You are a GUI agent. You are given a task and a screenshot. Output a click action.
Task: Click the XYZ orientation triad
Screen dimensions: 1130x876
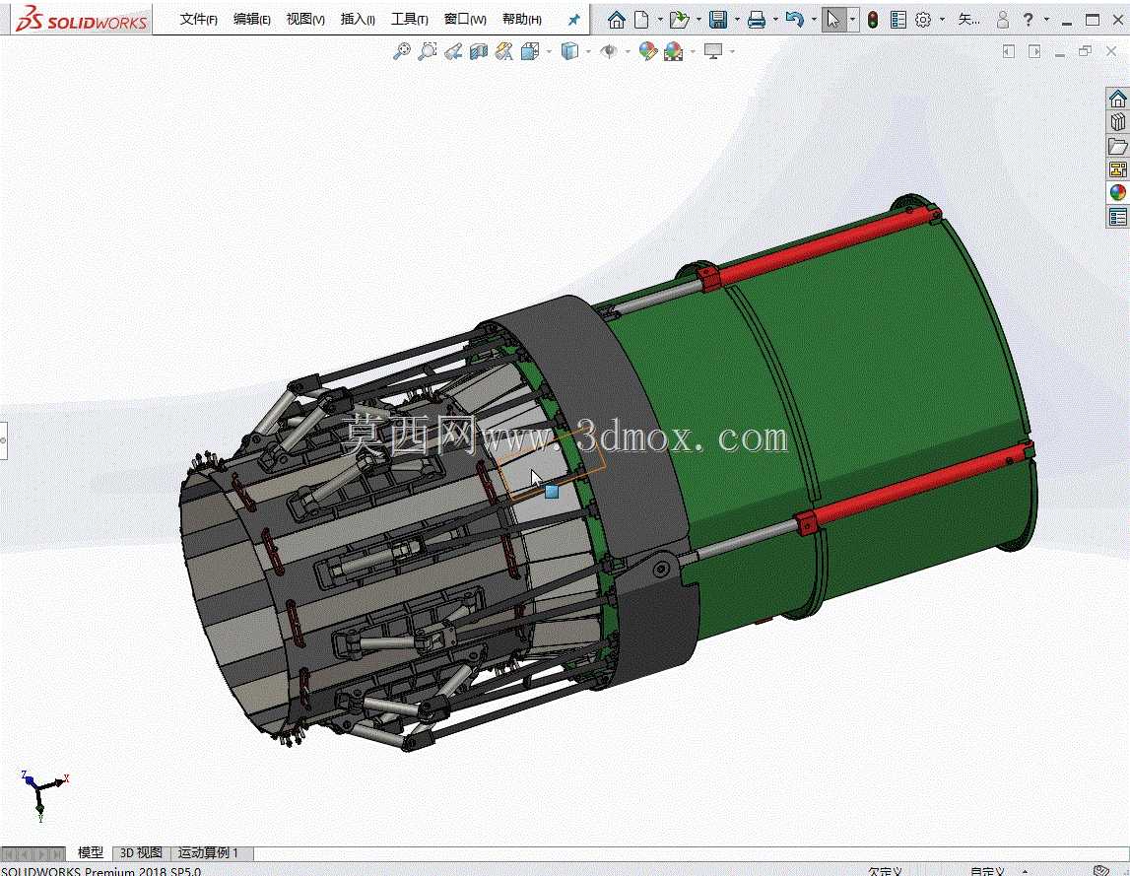[x=43, y=795]
